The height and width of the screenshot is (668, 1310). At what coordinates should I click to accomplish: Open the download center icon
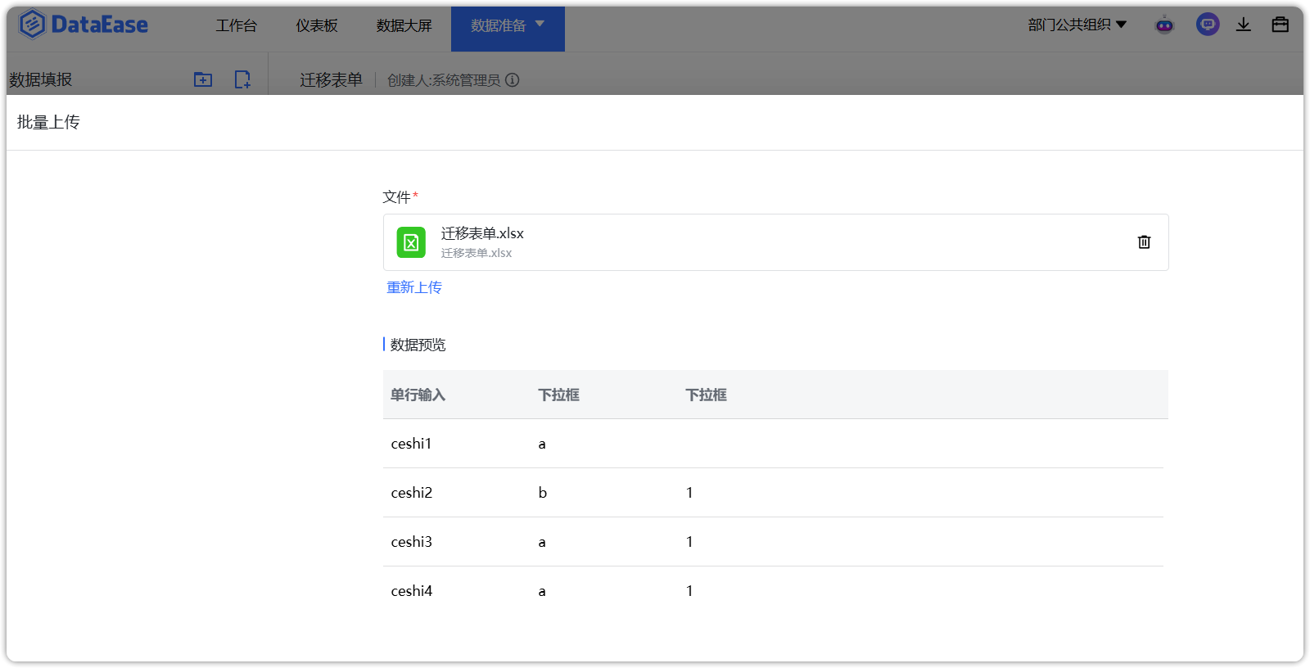click(x=1244, y=25)
